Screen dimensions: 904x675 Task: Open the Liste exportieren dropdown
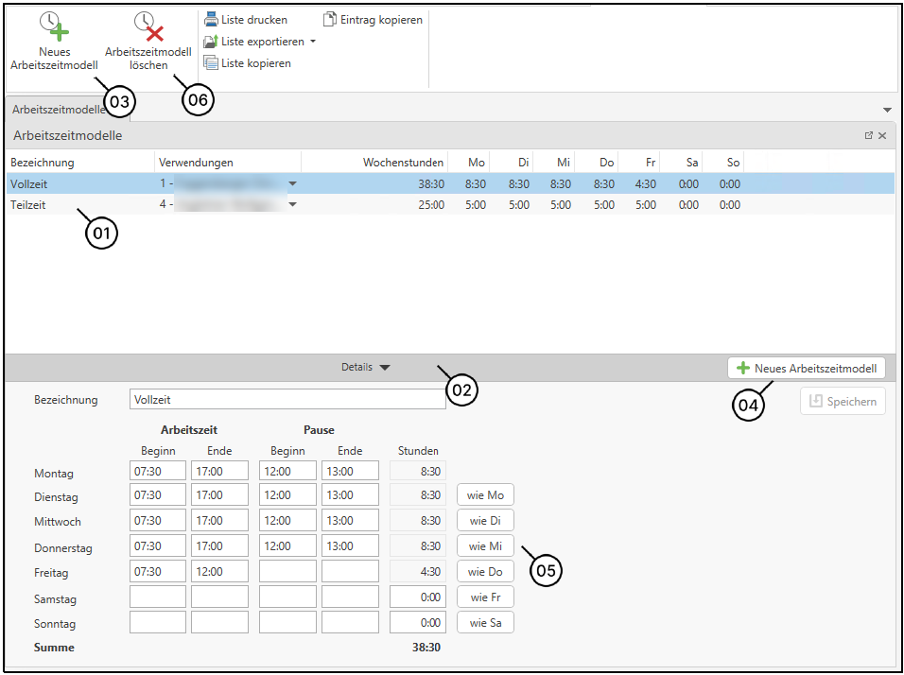pyautogui.click(x=313, y=42)
